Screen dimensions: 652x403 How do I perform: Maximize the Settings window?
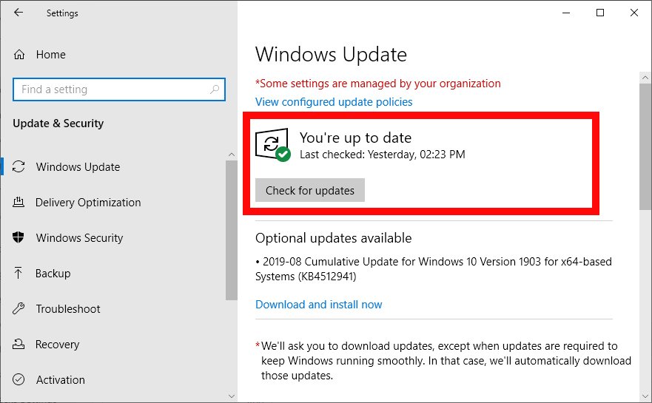[600, 13]
